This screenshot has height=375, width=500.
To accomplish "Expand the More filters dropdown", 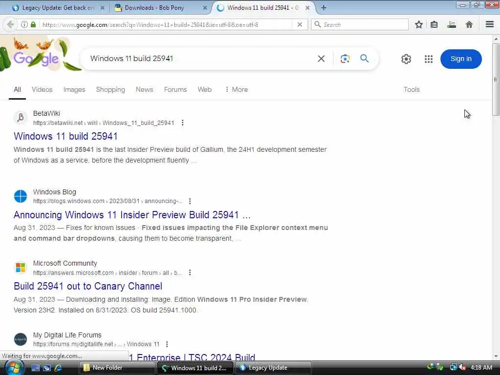I will [236, 90].
